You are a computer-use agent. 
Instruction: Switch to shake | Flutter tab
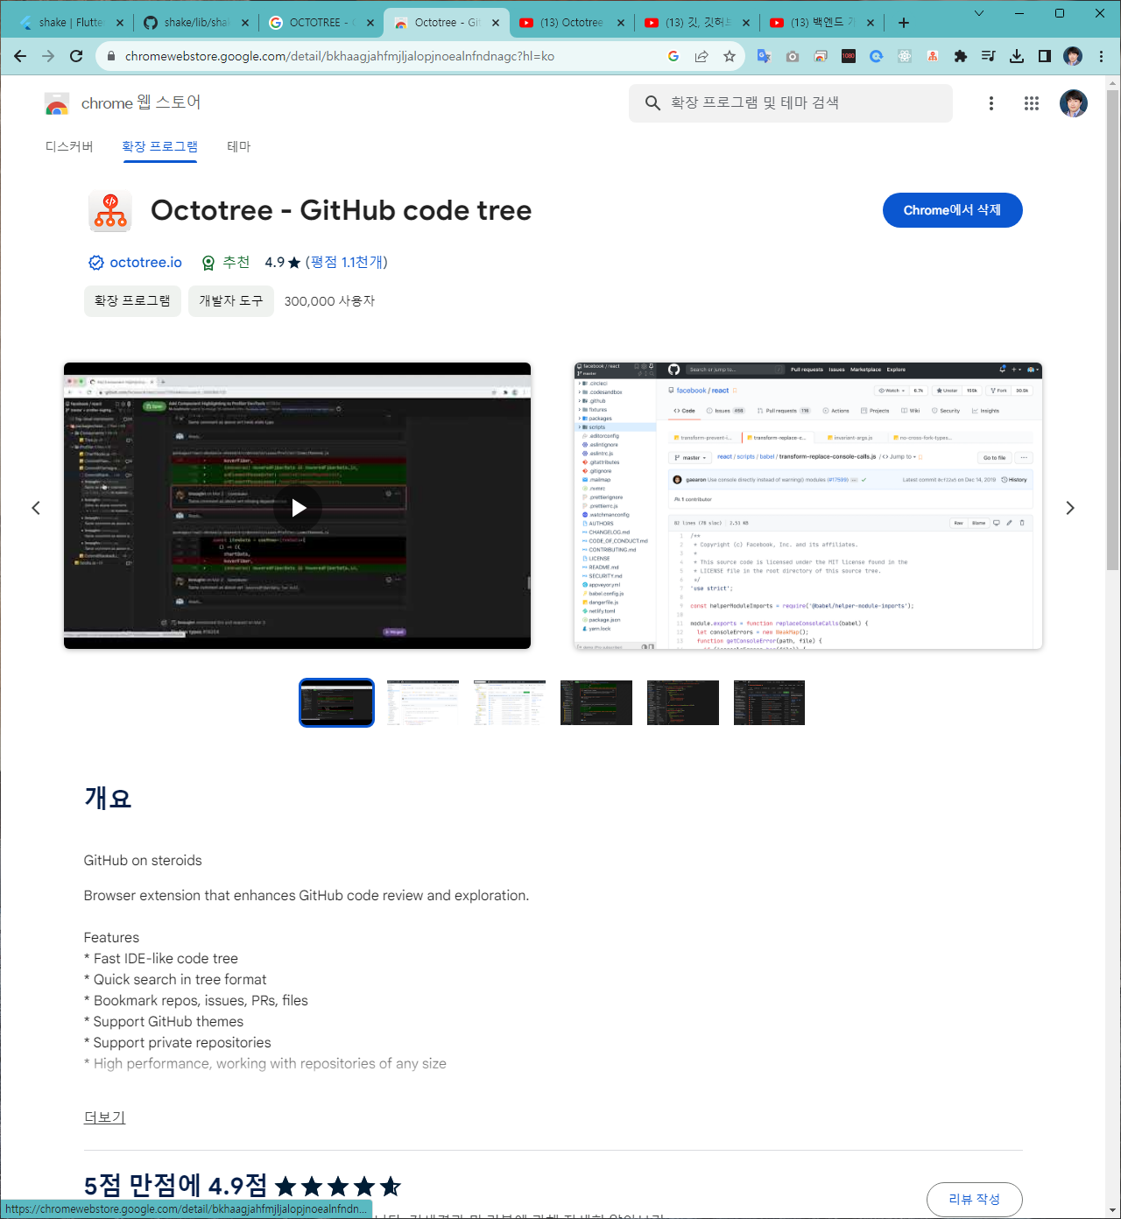pos(70,23)
